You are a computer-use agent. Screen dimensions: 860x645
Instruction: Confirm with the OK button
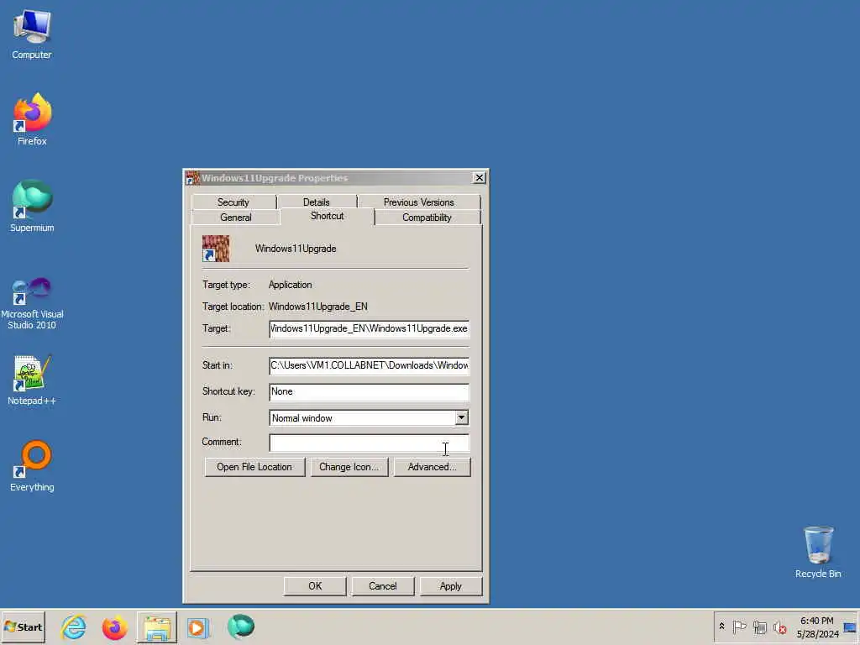[315, 585]
